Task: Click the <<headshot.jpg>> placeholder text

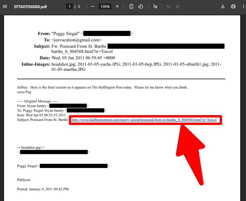Action: [31, 147]
